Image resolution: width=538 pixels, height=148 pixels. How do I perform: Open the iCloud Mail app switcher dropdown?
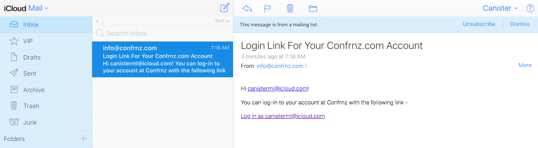tap(26, 8)
